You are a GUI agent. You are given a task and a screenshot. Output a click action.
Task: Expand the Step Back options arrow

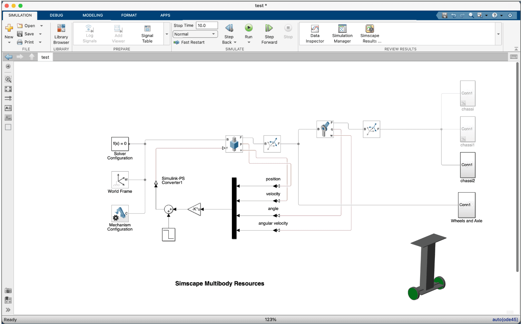(235, 42)
